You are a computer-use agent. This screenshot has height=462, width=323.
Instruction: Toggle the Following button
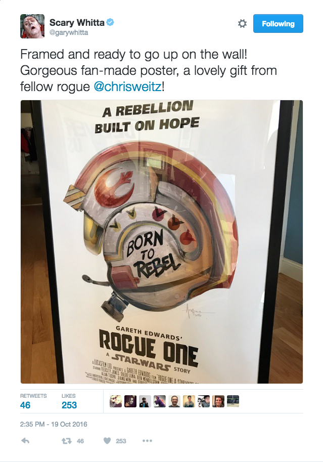tap(278, 24)
